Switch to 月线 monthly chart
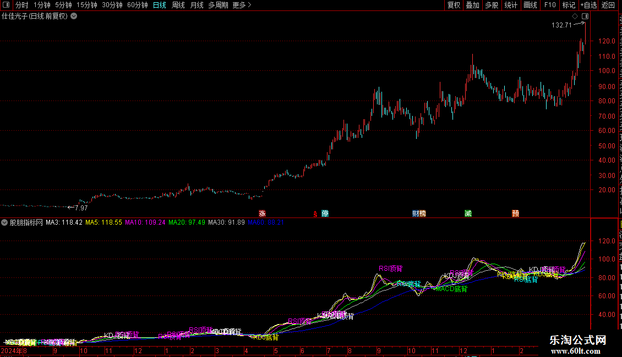 click(197, 5)
